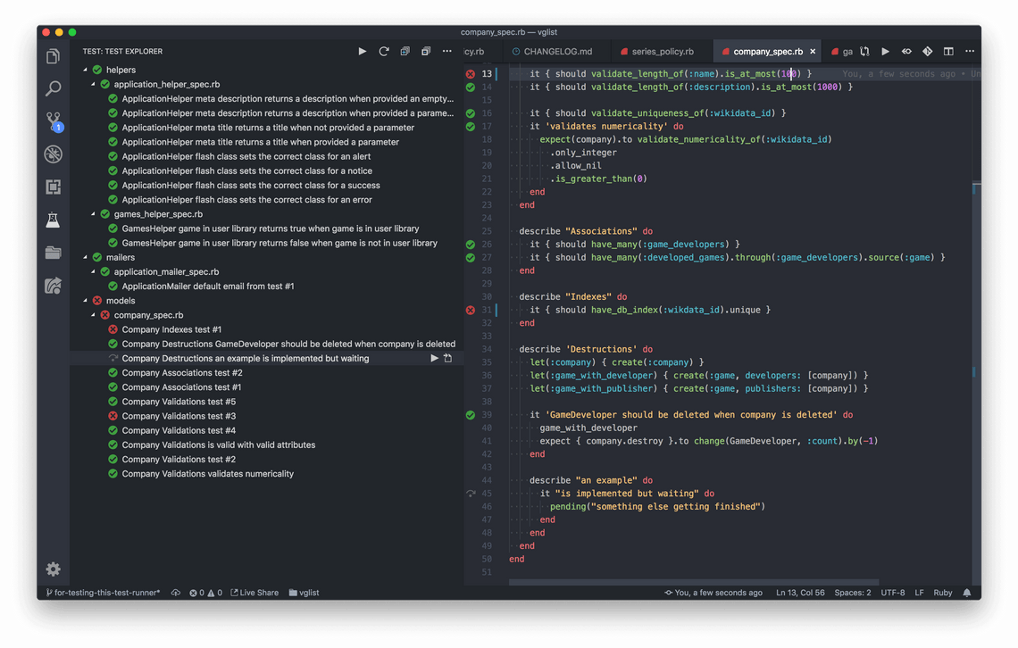Viewport: 1018px width, 648px height.
Task: Collapse the mailers test group
Action: point(85,258)
